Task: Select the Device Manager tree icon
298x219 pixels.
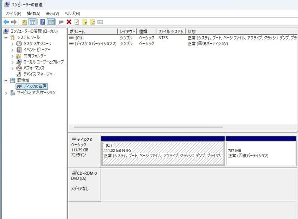Action: click(19, 73)
